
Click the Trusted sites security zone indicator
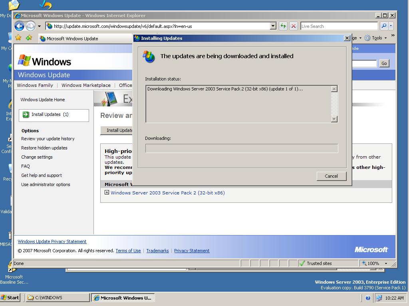(328, 263)
